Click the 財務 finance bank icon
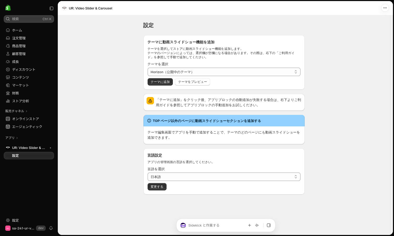The width and height of the screenshot is (394, 236). pos(8,93)
